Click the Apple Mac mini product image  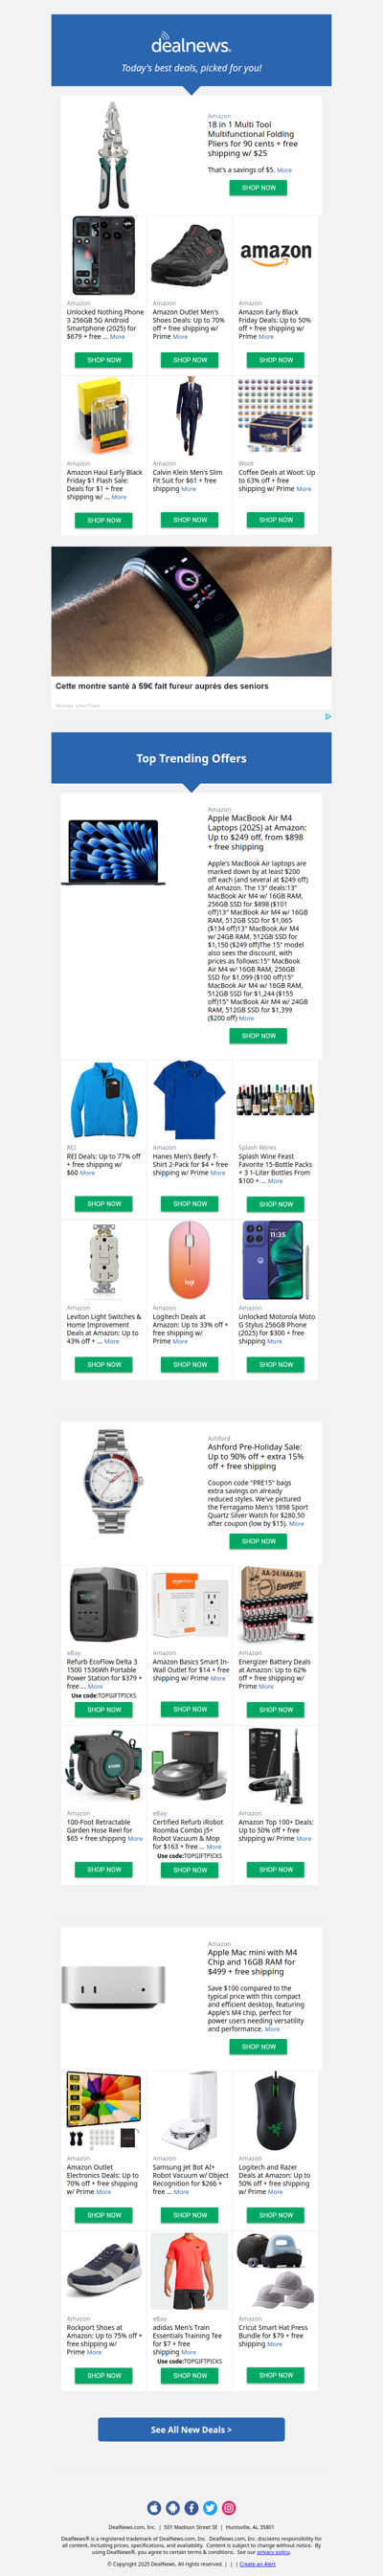(113, 1988)
